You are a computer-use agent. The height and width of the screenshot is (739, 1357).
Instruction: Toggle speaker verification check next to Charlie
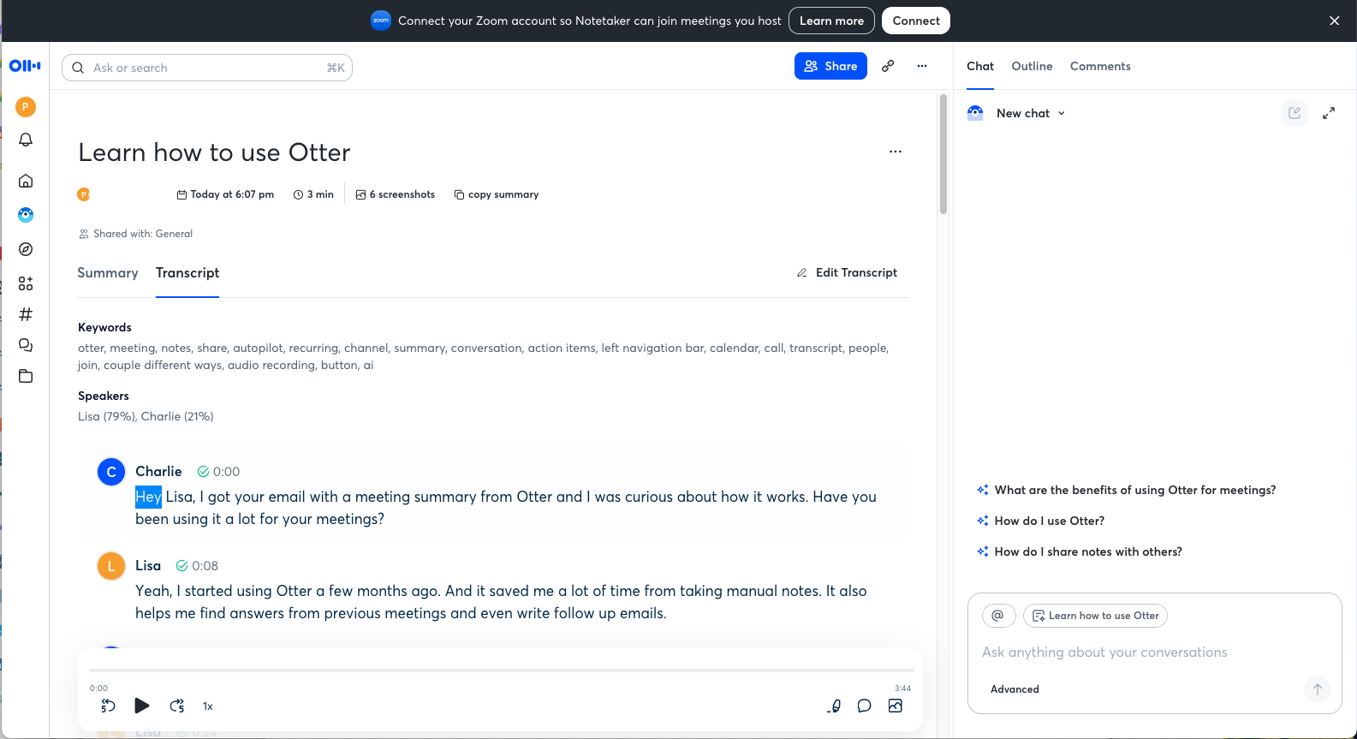pyautogui.click(x=203, y=472)
